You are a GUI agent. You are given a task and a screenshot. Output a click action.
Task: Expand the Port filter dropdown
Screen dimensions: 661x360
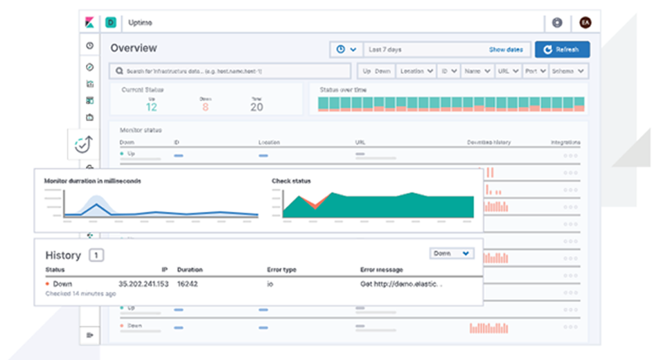pos(535,71)
